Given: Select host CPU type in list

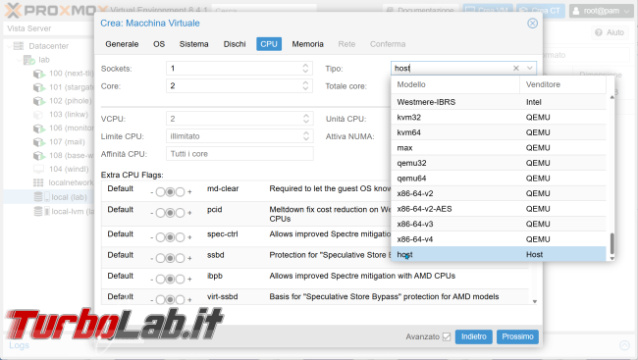Looking at the screenshot, I should [499, 255].
